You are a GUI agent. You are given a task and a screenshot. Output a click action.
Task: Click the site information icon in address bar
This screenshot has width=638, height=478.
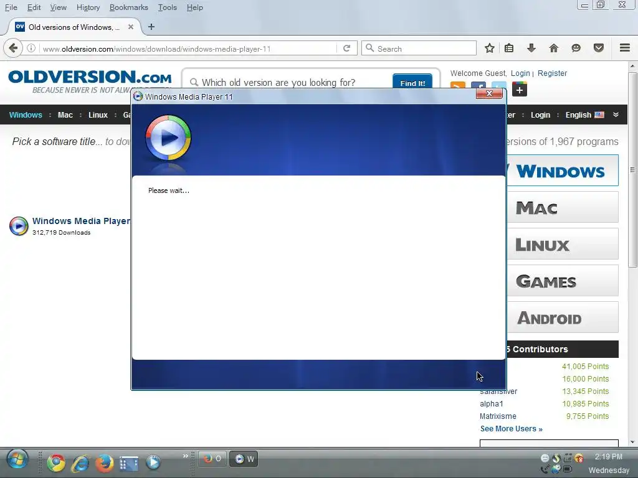click(x=31, y=49)
